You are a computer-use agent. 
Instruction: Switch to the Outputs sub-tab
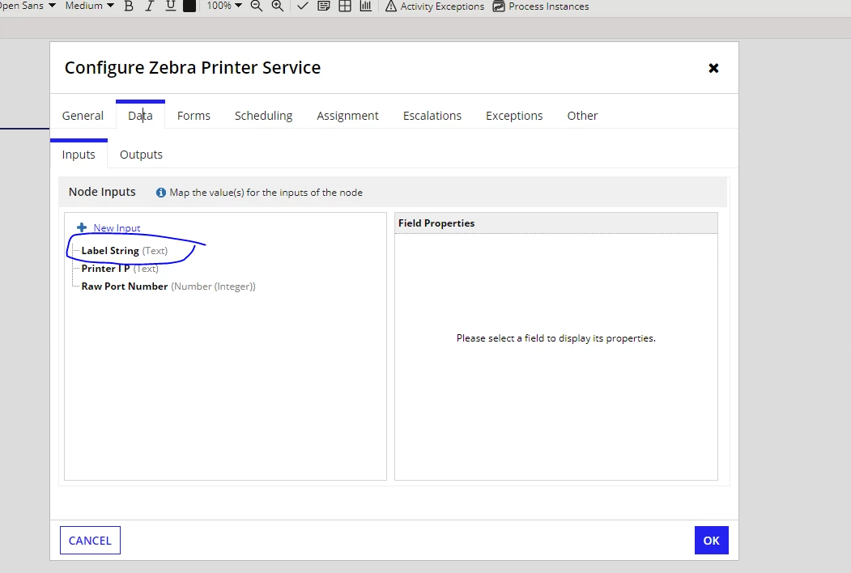(x=141, y=155)
